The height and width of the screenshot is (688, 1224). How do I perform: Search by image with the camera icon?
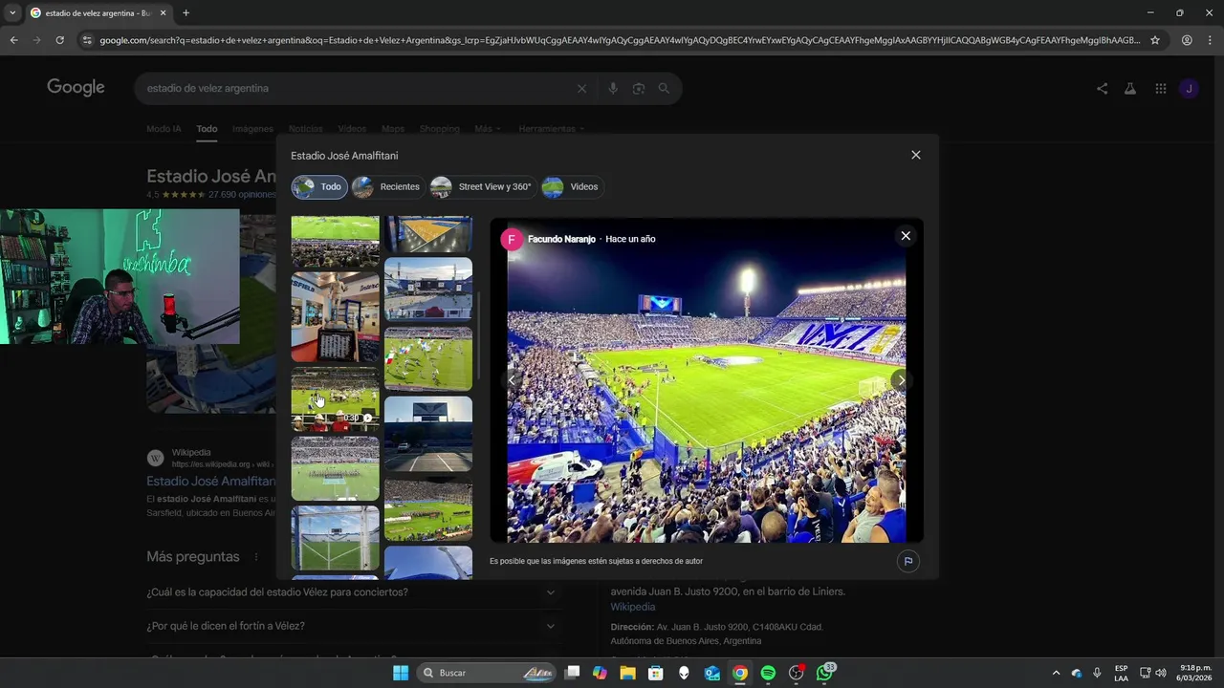639,89
